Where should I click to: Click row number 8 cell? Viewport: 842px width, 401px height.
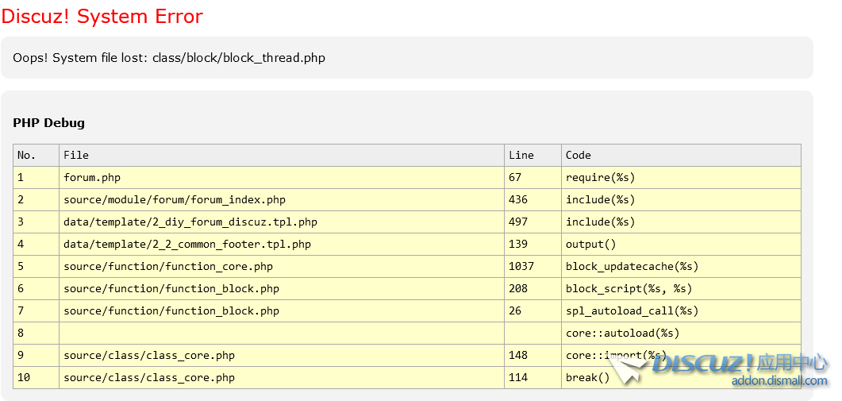pos(36,334)
